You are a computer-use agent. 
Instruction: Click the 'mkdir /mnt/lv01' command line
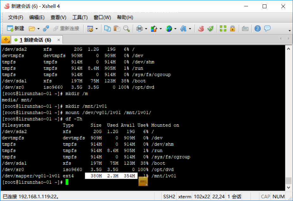pos(86,106)
